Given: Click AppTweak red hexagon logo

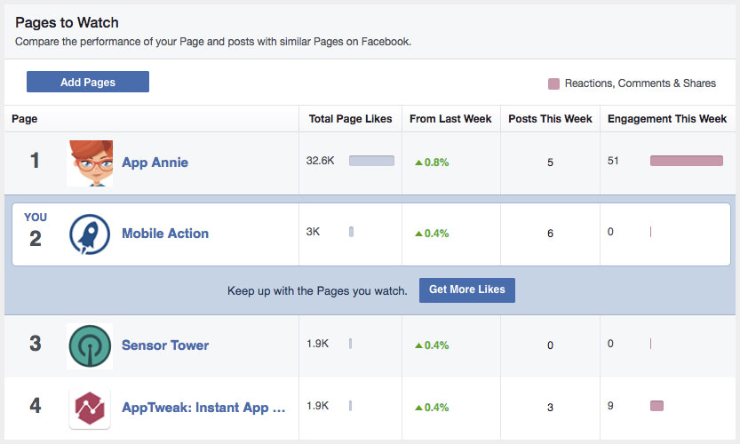Looking at the screenshot, I should 90,408.
